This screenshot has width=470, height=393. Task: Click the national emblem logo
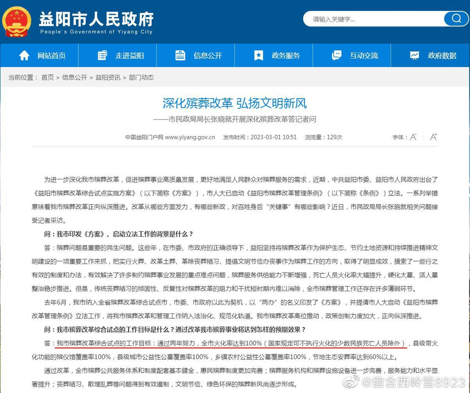tap(16, 22)
